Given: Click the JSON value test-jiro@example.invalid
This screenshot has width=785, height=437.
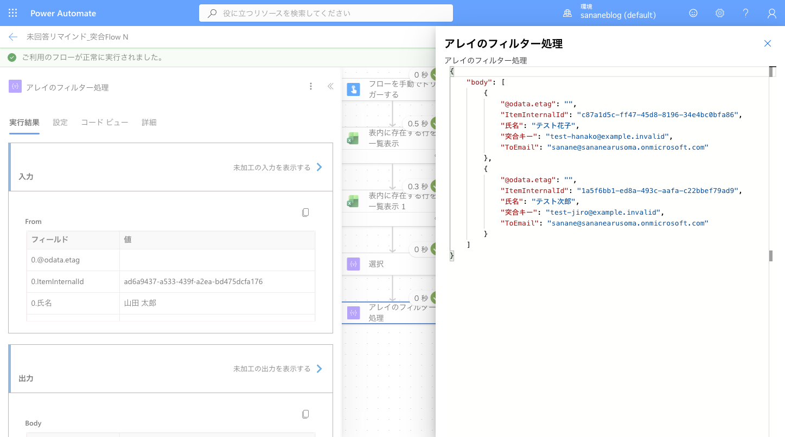Looking at the screenshot, I should [602, 213].
